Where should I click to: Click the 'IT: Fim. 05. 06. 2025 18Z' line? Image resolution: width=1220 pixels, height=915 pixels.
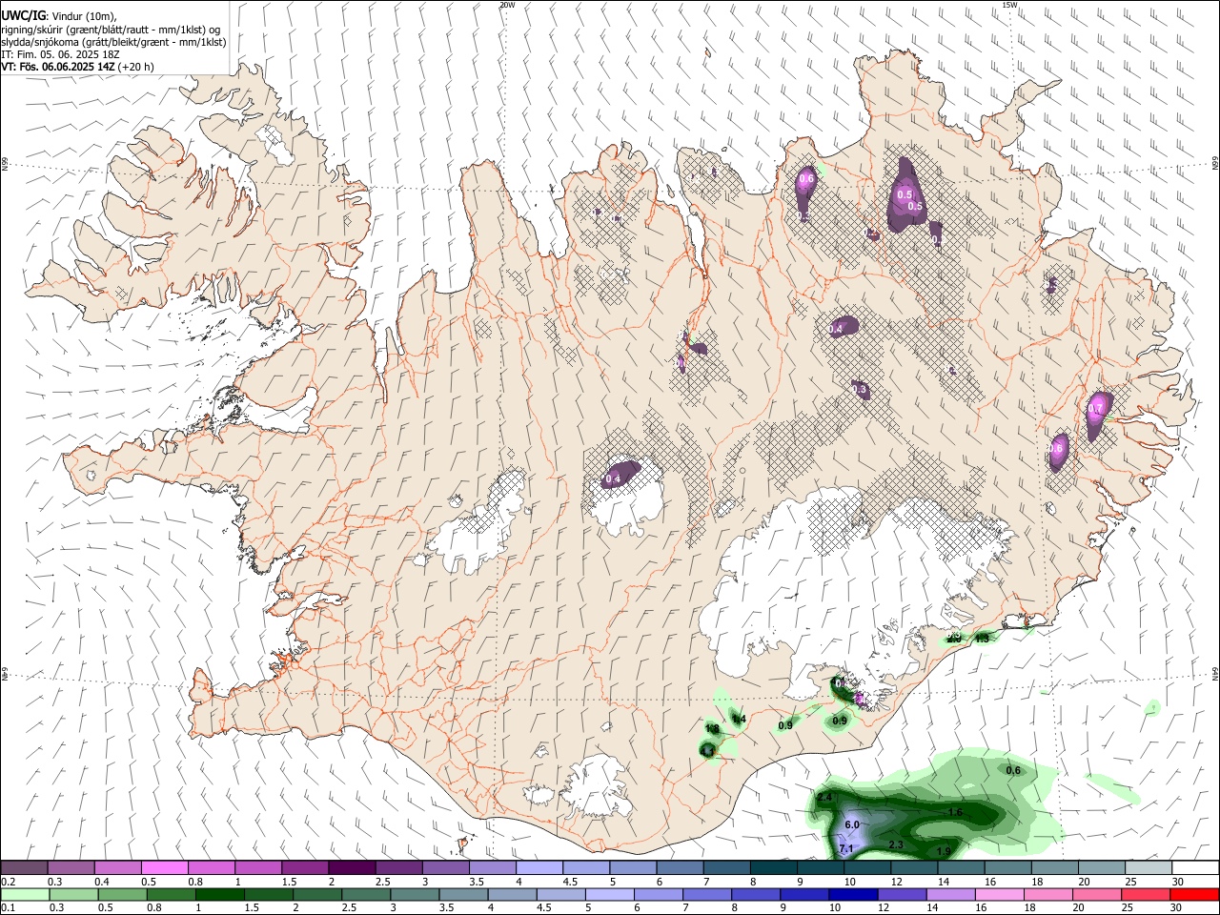[60, 54]
